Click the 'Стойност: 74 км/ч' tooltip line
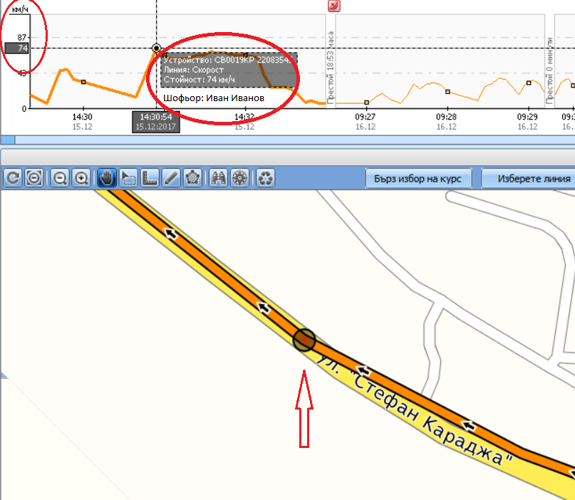575x500 pixels. tap(199, 79)
